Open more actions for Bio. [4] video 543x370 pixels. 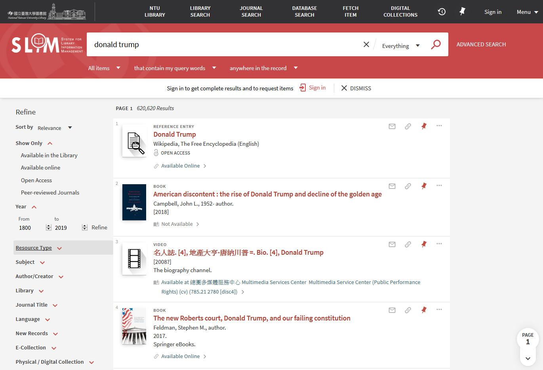(439, 244)
